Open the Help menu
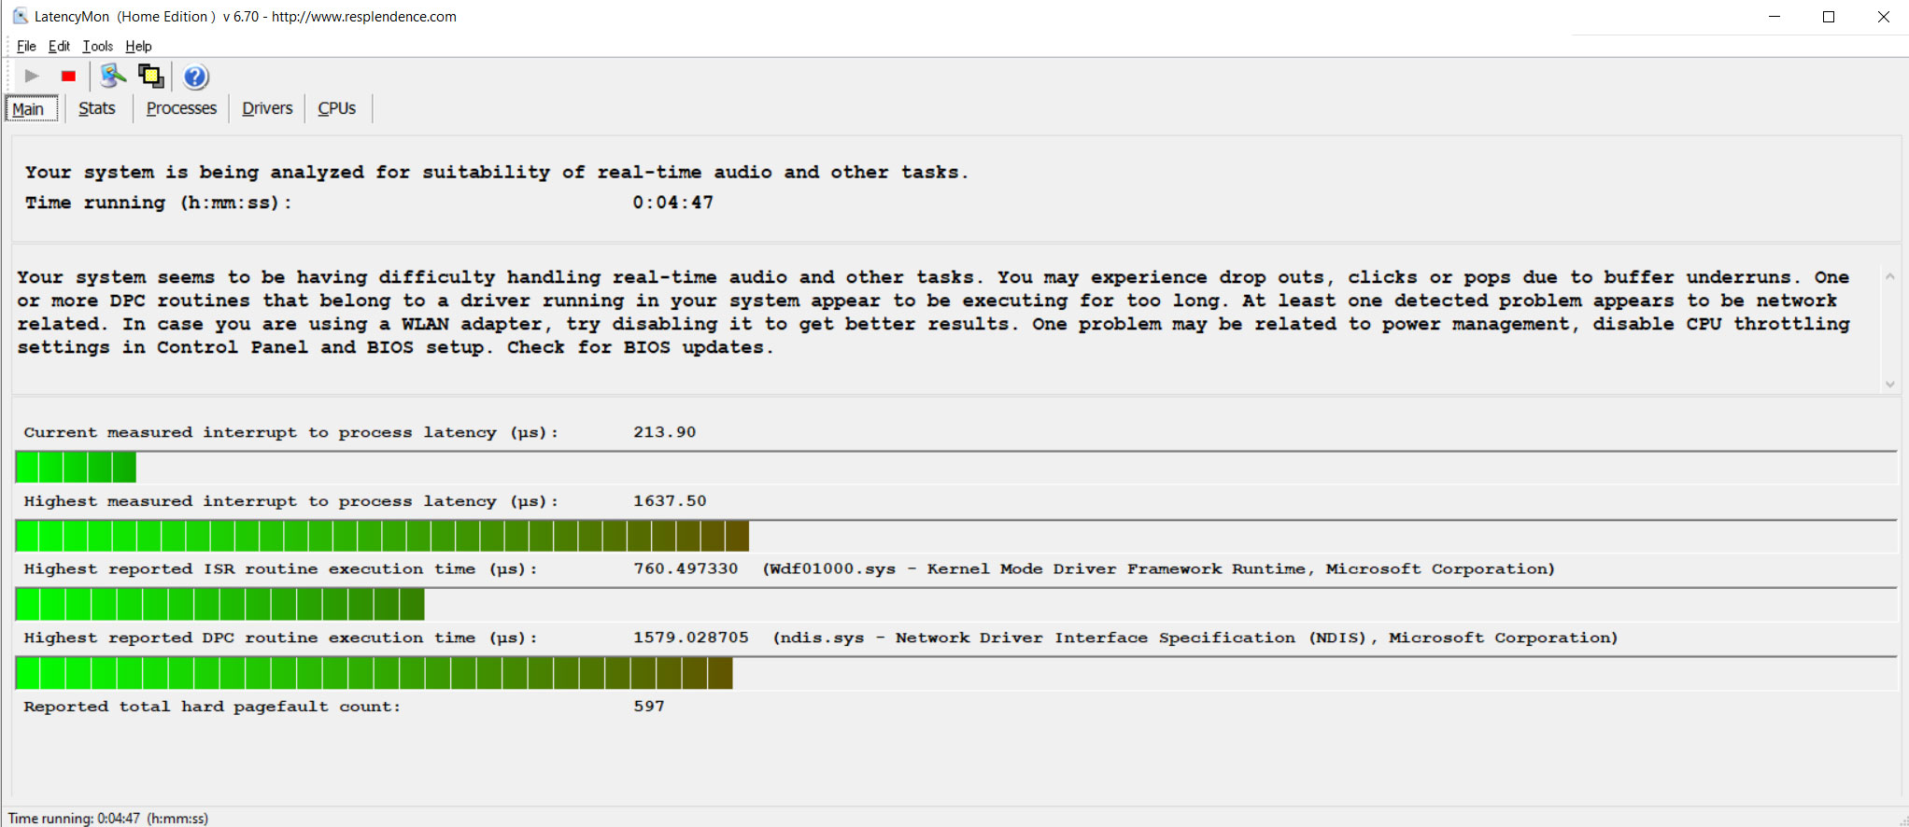 click(x=138, y=46)
